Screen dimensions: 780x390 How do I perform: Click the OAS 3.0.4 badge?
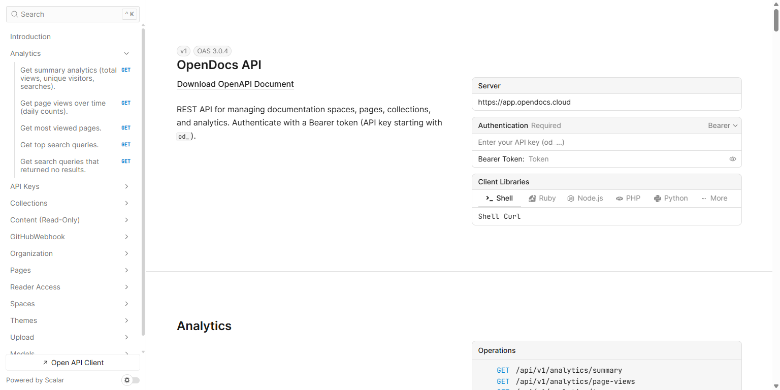pyautogui.click(x=213, y=51)
